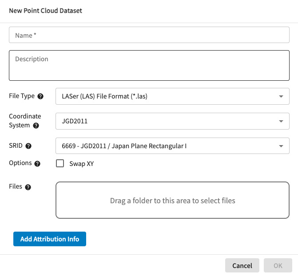The image size is (298, 276).
Task: Open help icon beside Files
Action: pos(28,187)
